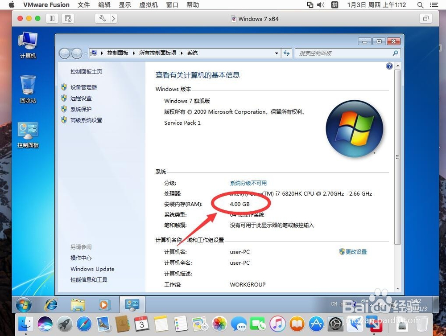Open the 编辑 menu
The height and width of the screenshot is (336, 446).
click(x=104, y=5)
